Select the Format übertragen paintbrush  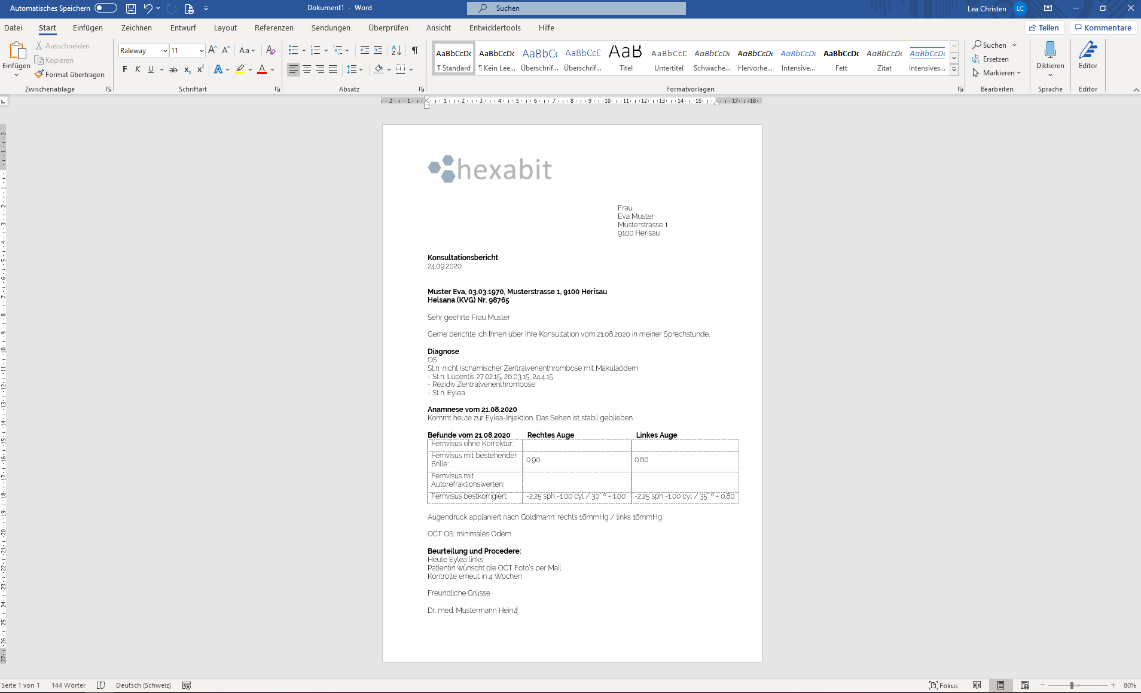(x=69, y=75)
